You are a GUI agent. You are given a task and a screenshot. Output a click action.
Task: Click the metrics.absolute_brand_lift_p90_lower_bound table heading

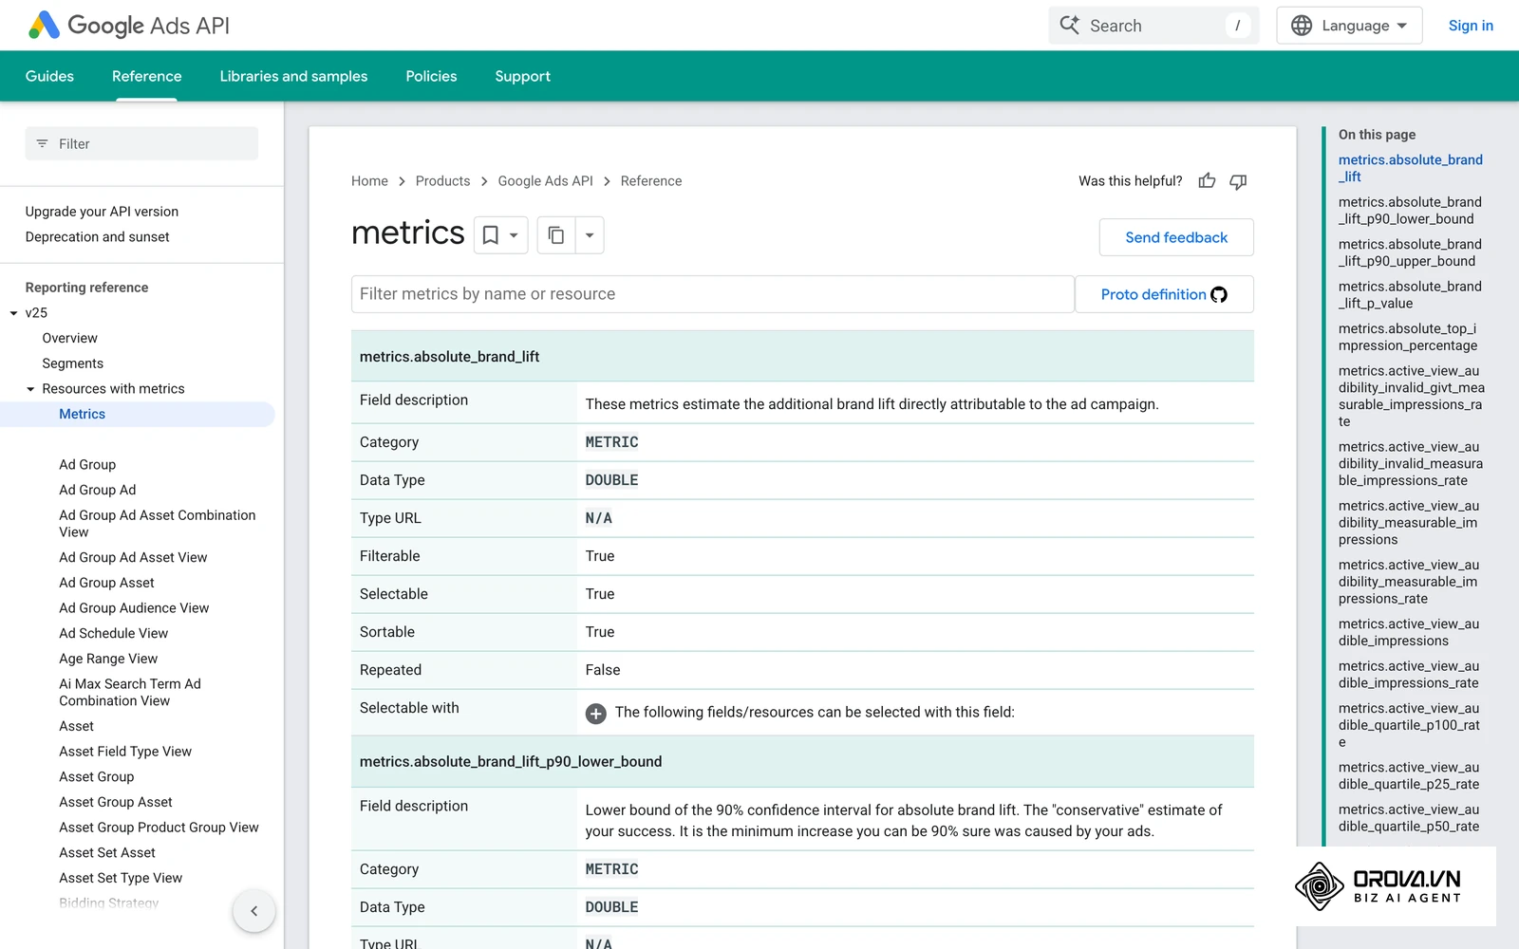coord(511,761)
